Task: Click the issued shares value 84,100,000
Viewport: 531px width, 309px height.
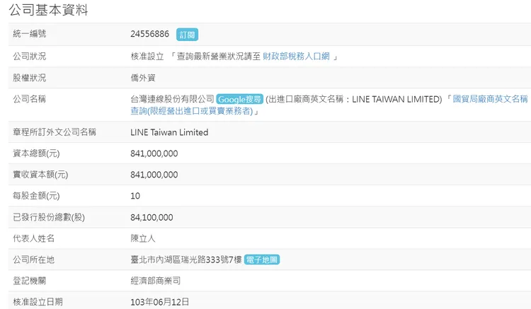Action: (x=152, y=217)
